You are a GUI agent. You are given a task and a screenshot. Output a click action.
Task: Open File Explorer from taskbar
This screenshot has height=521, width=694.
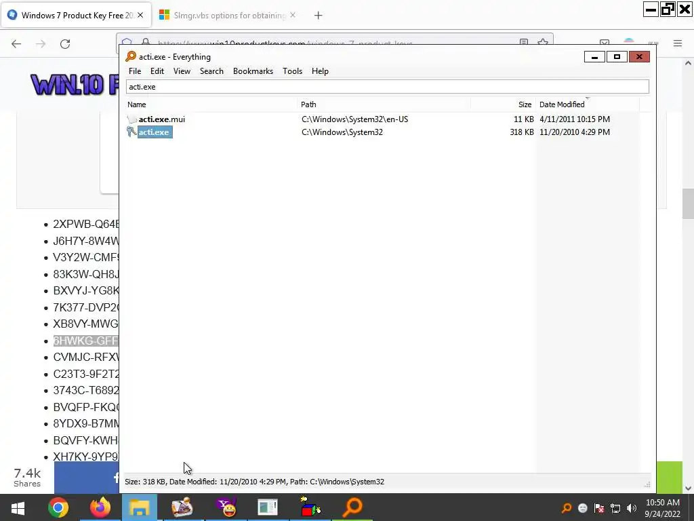pyautogui.click(x=140, y=507)
